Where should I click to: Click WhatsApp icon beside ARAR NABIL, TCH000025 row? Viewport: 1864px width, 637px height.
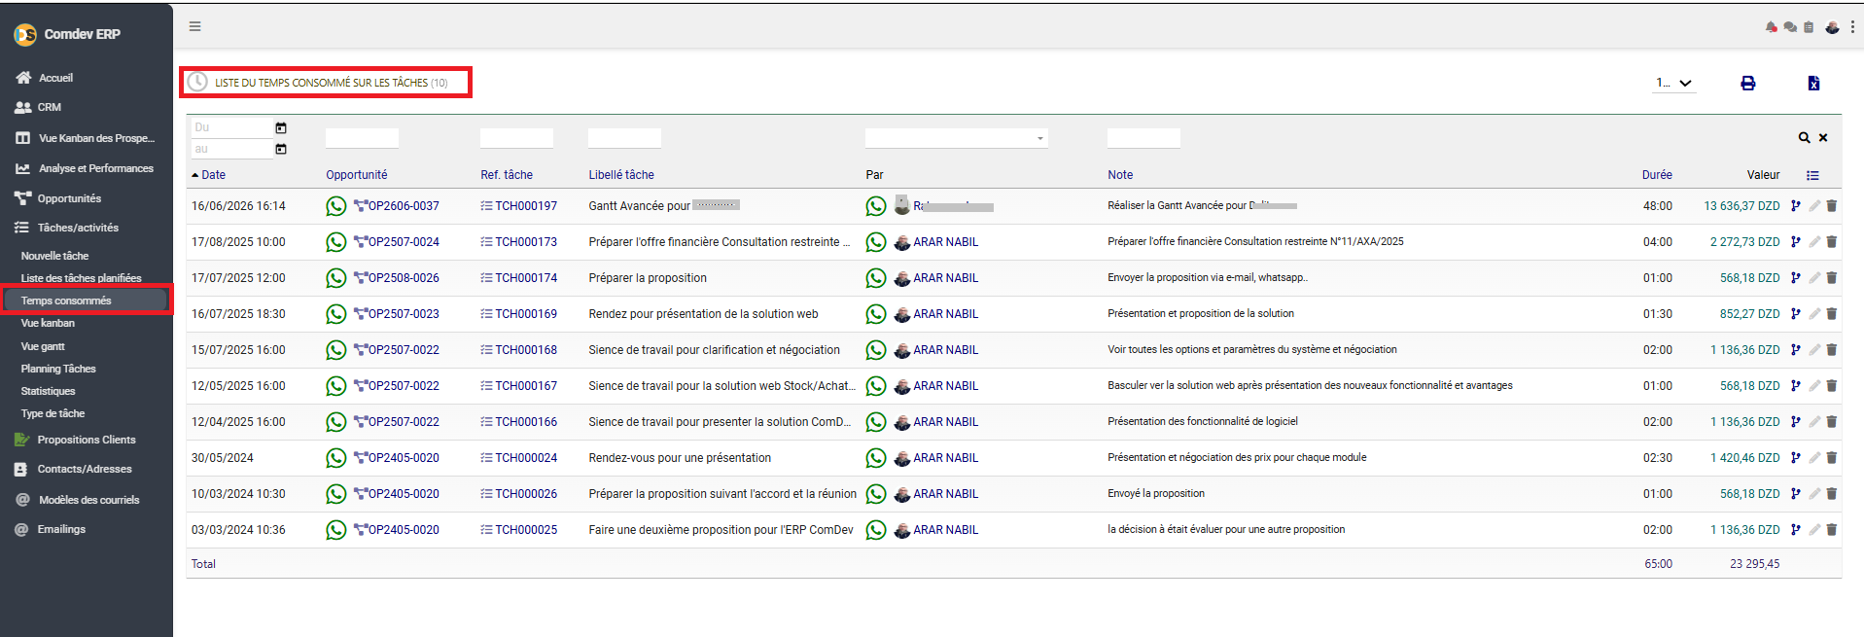[876, 530]
